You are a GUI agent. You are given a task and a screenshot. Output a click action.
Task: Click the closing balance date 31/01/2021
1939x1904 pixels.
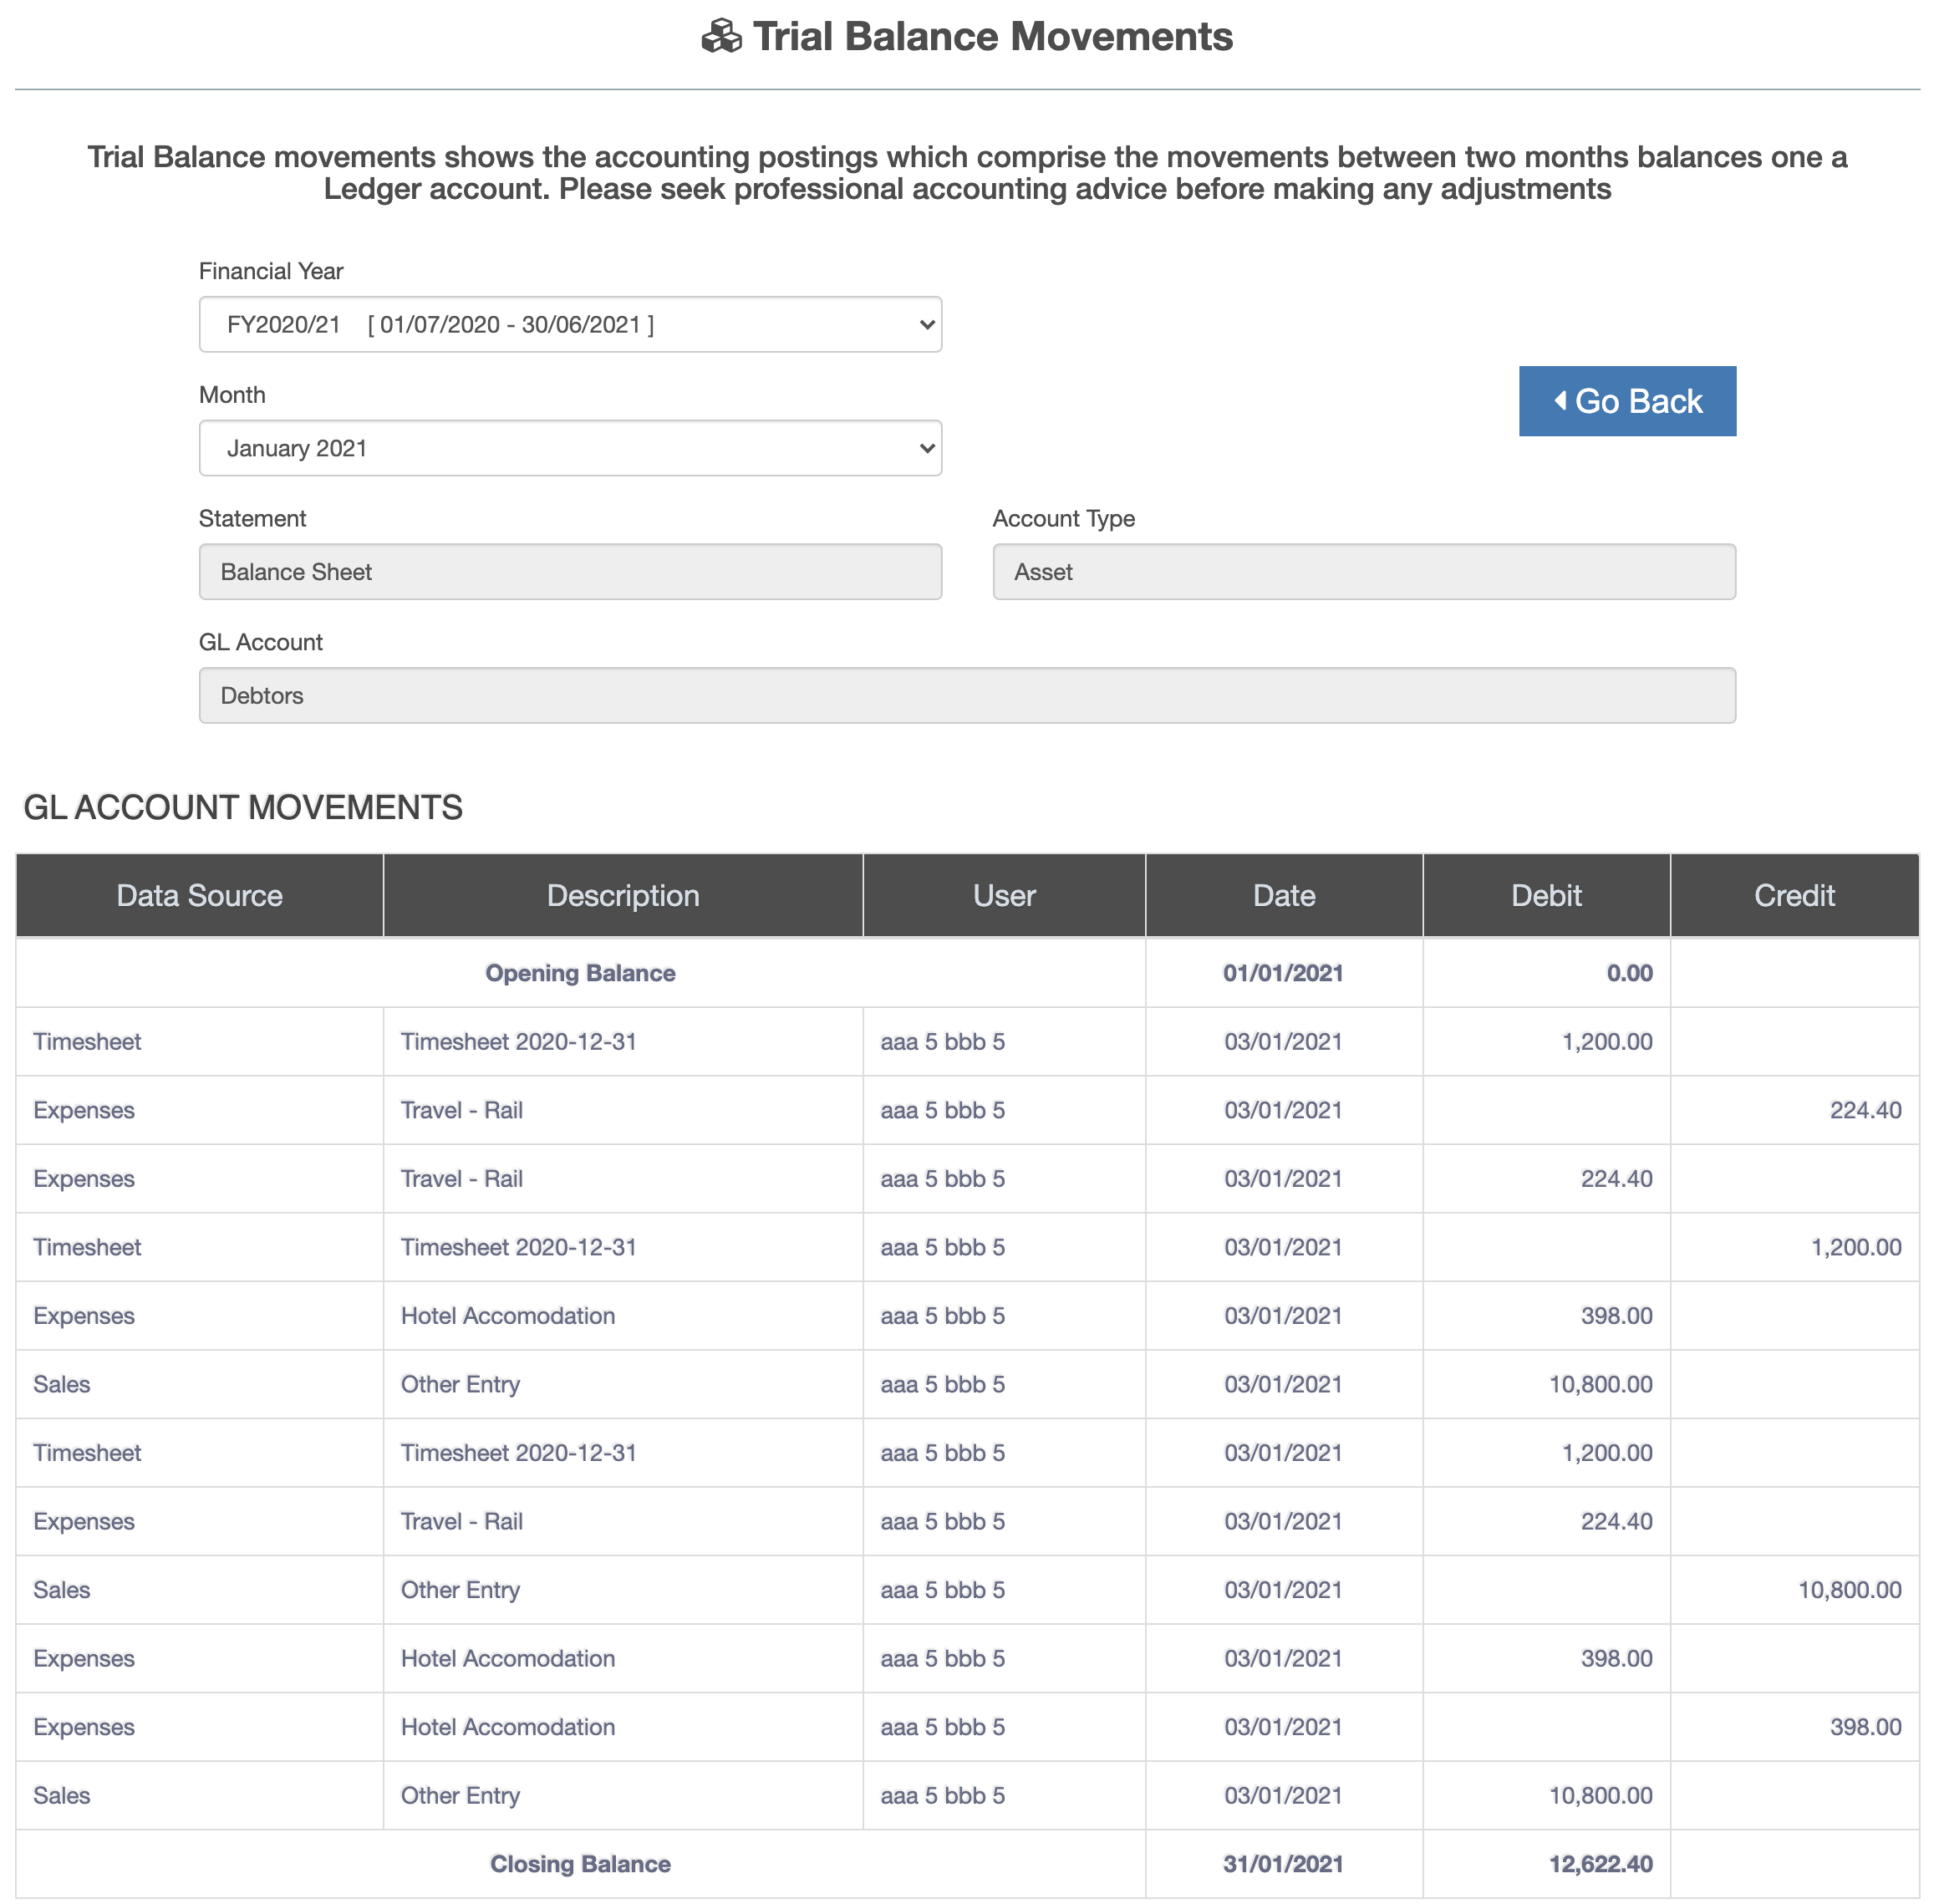(x=1283, y=1864)
